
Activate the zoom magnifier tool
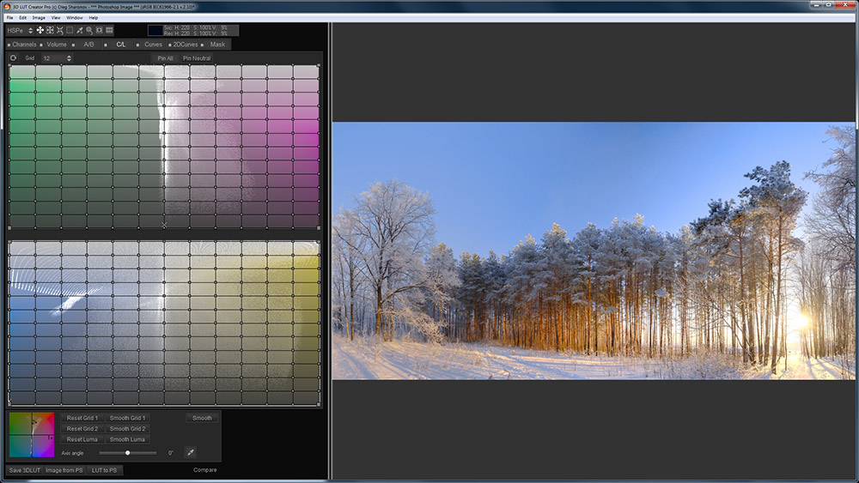pos(89,30)
